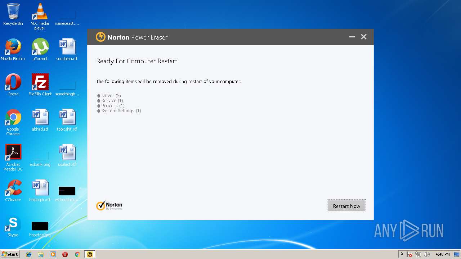Switch to Norton Power Eraser taskbar button
Viewport: 461px width, 259px height.
coord(90,254)
